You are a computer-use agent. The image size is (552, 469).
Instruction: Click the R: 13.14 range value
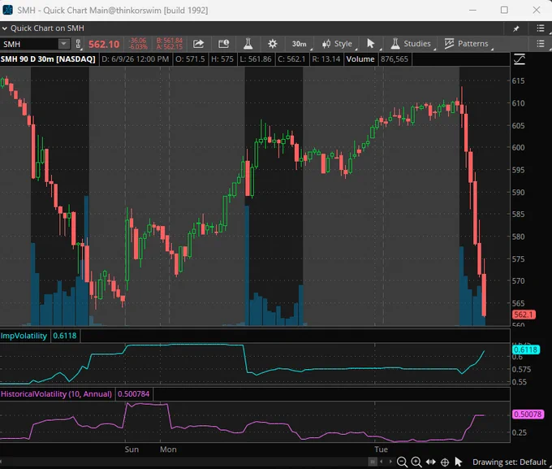click(326, 59)
